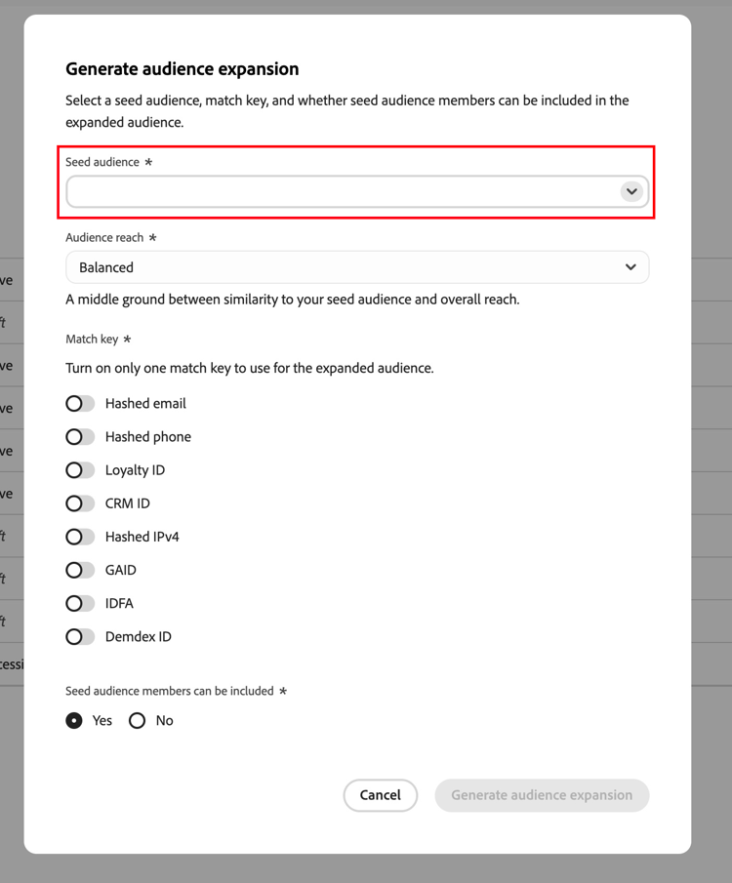This screenshot has height=883, width=732.
Task: Toggle the IDFA match key switch
Action: click(x=80, y=603)
